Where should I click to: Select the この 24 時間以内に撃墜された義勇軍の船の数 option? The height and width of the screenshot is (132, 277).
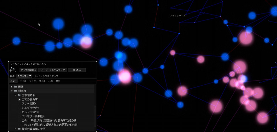click(19, 125)
